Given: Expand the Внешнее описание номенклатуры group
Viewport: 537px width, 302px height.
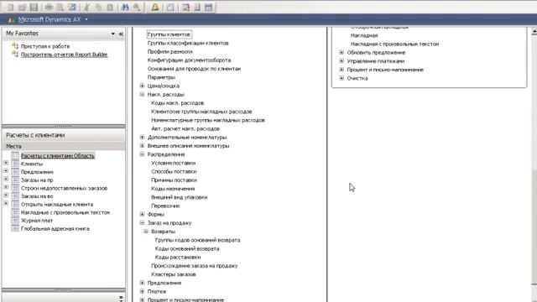Looking at the screenshot, I should point(142,145).
